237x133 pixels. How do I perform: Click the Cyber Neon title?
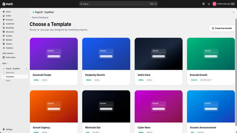pos(144,128)
